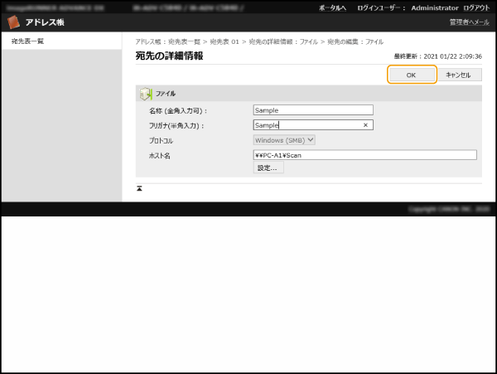This screenshot has height=374, width=497.
Task: Open the 設定... host settings button
Action: point(268,168)
